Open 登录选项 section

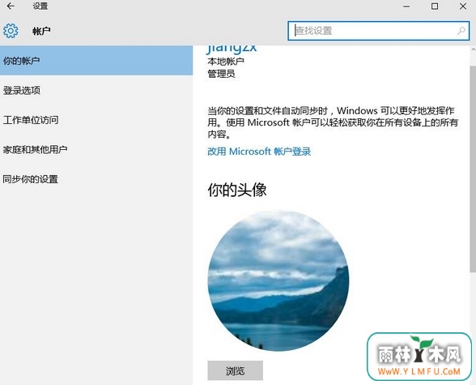(96, 90)
